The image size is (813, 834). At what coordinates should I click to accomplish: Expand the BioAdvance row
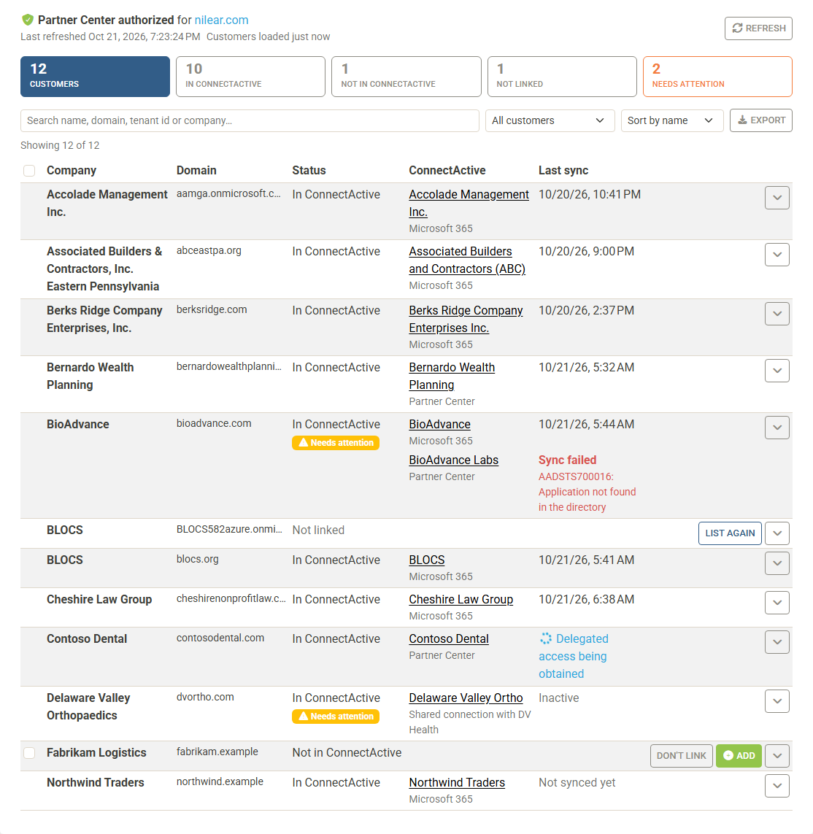(x=777, y=428)
